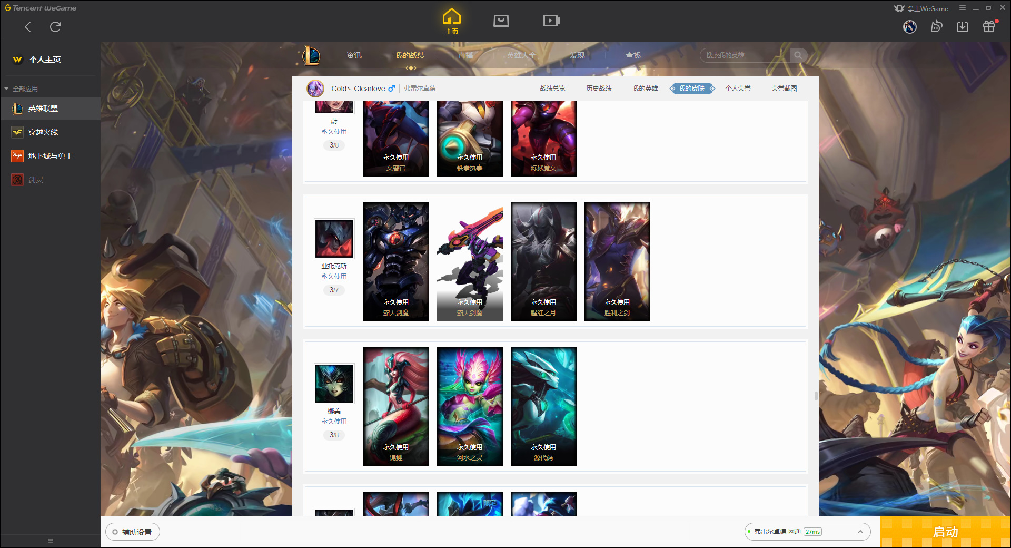
Task: Click the search magnifier button
Action: (x=798, y=55)
